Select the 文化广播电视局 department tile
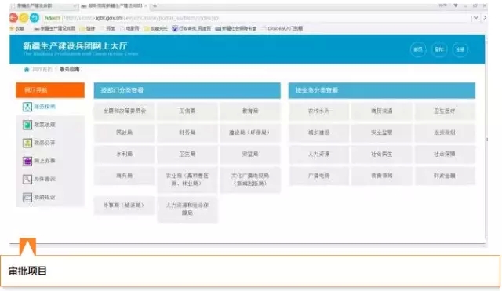The width and height of the screenshot is (502, 291). pos(250,180)
